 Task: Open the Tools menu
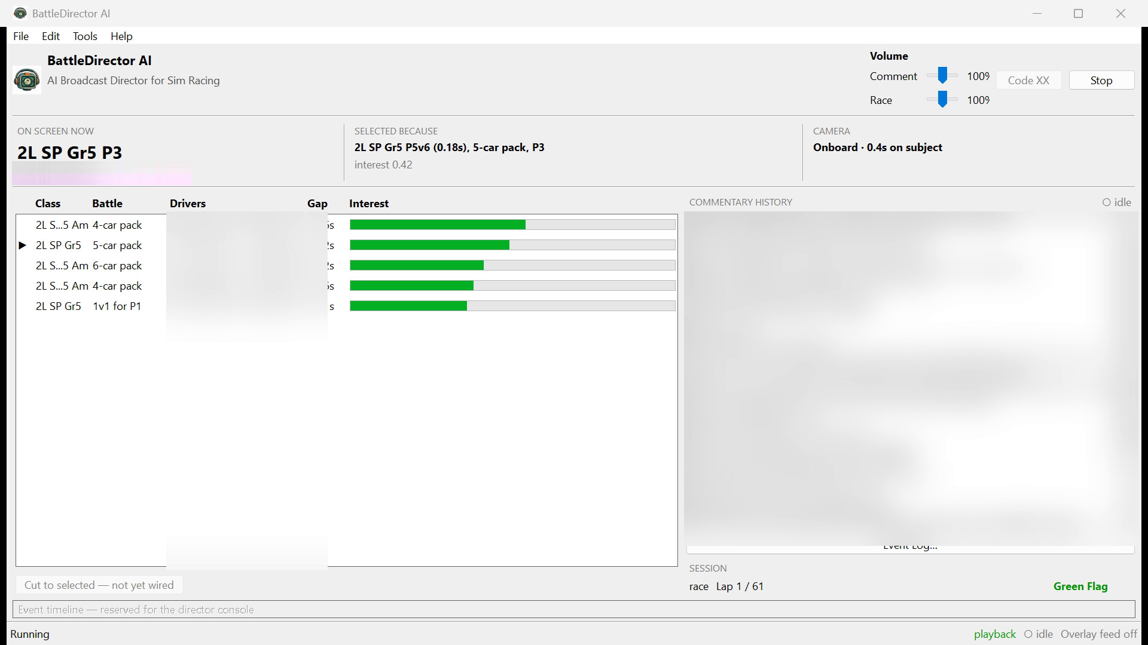click(85, 36)
